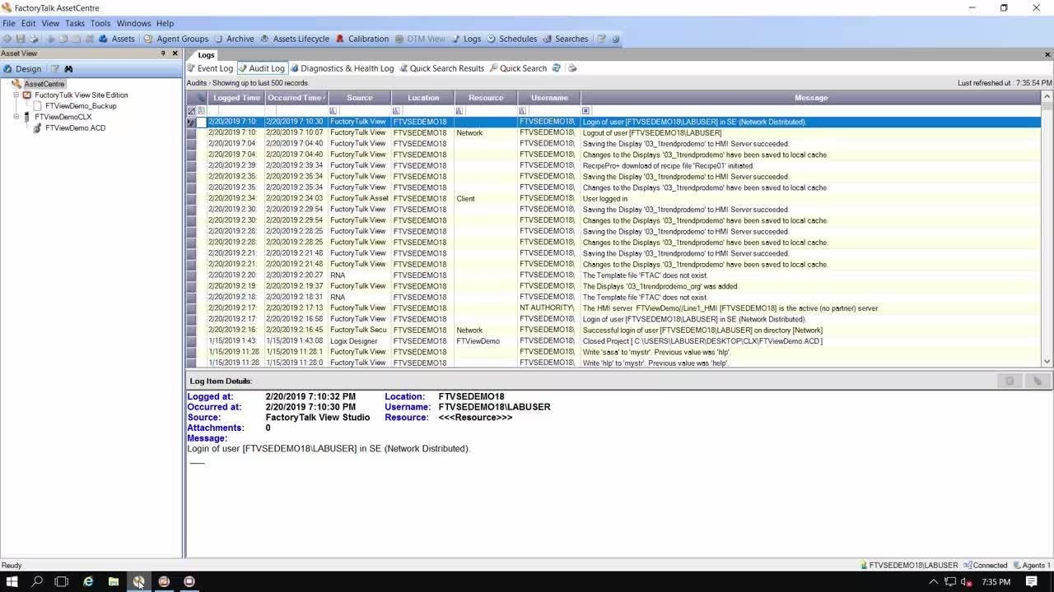Open the Assets toolbar button
Image resolution: width=1054 pixels, height=592 pixels.
pos(116,39)
